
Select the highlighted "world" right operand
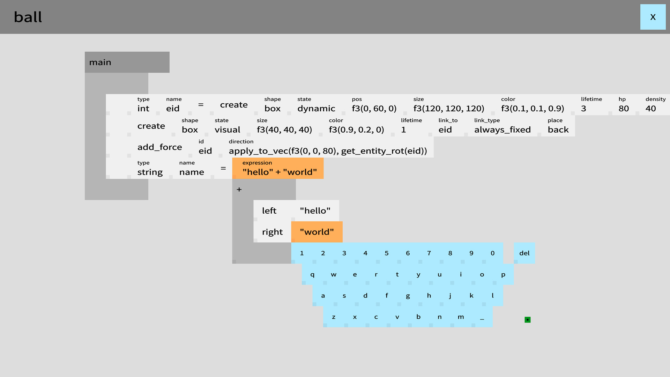click(316, 231)
